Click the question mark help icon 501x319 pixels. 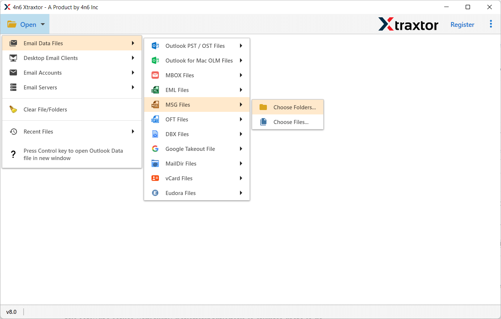(x=13, y=154)
